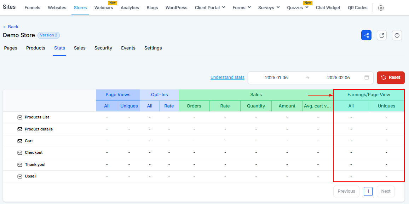This screenshot has width=409, height=204.
Task: Click the Sites heading
Action: tap(9, 7)
